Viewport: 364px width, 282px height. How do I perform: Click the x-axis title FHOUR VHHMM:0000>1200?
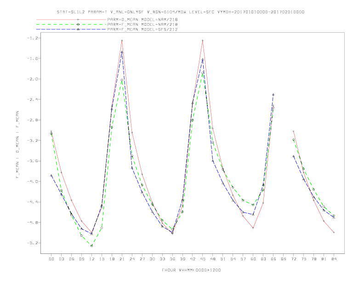click(x=191, y=270)
